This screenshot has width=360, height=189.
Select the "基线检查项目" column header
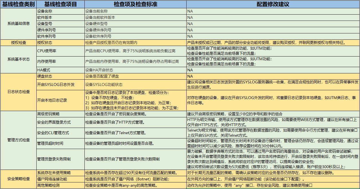click(x=60, y=4)
